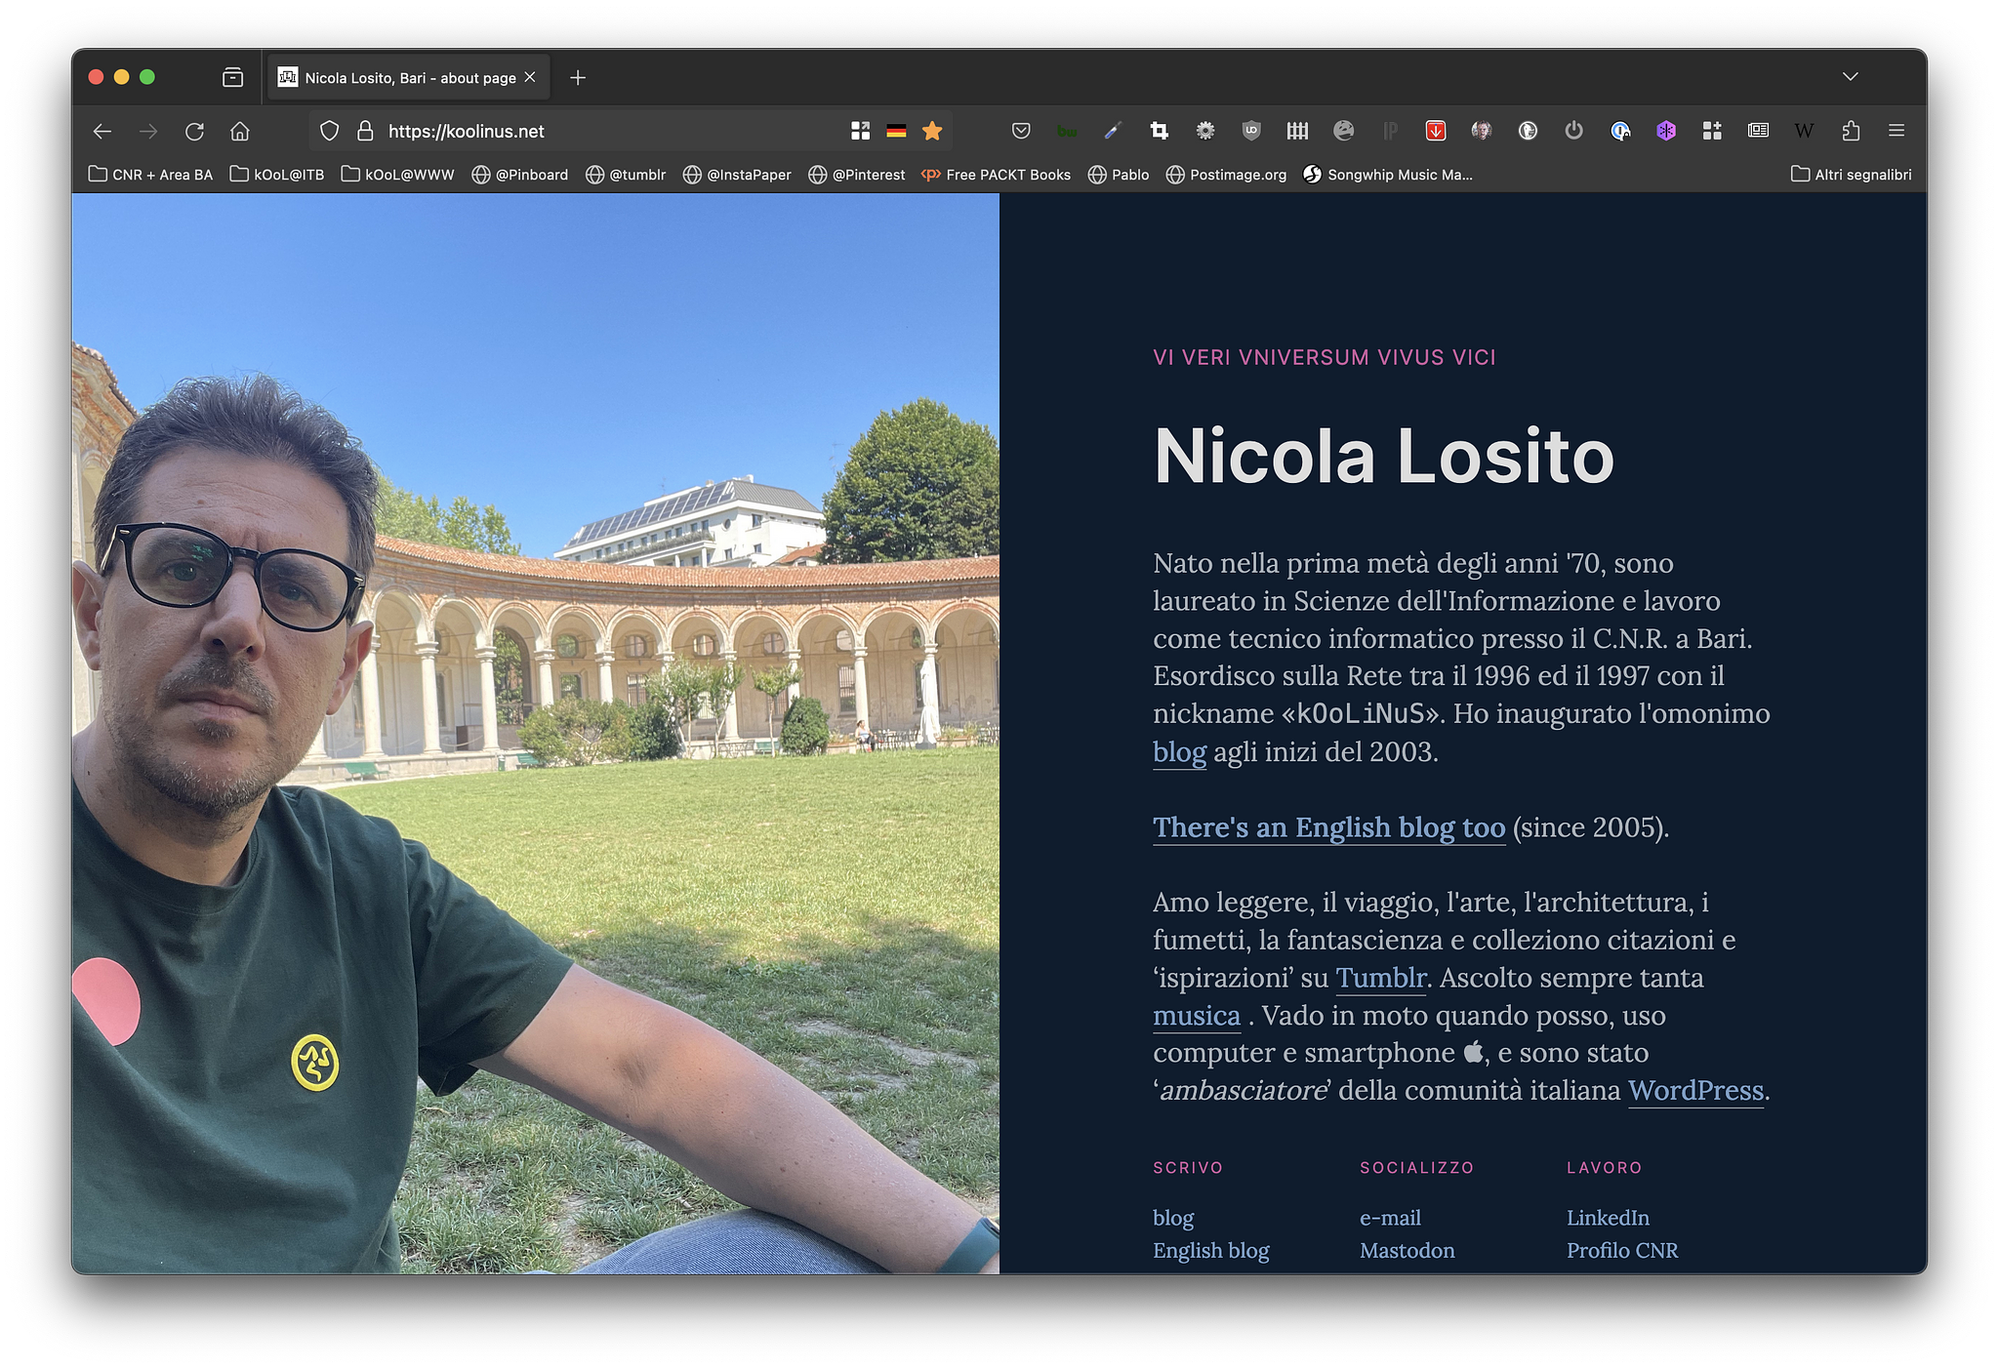Open the red download extension

pyautogui.click(x=1436, y=131)
